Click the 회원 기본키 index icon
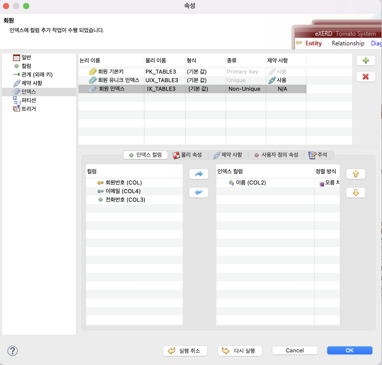 click(x=93, y=72)
